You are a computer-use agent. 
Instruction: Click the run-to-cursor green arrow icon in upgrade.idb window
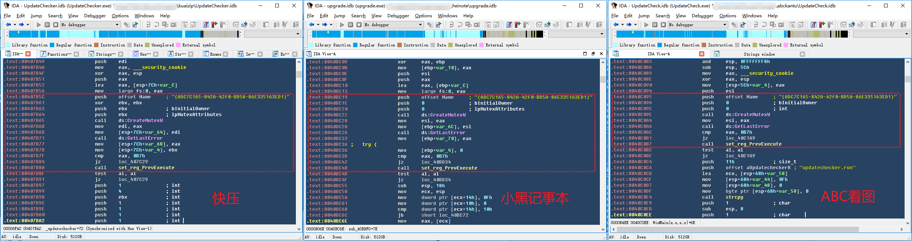pos(438,25)
